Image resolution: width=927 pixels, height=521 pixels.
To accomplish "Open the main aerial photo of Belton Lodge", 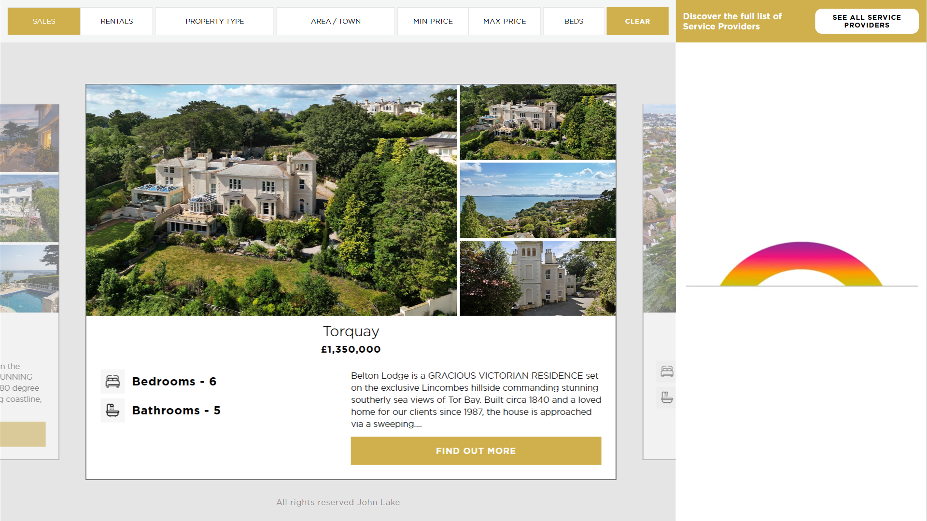I will 271,200.
